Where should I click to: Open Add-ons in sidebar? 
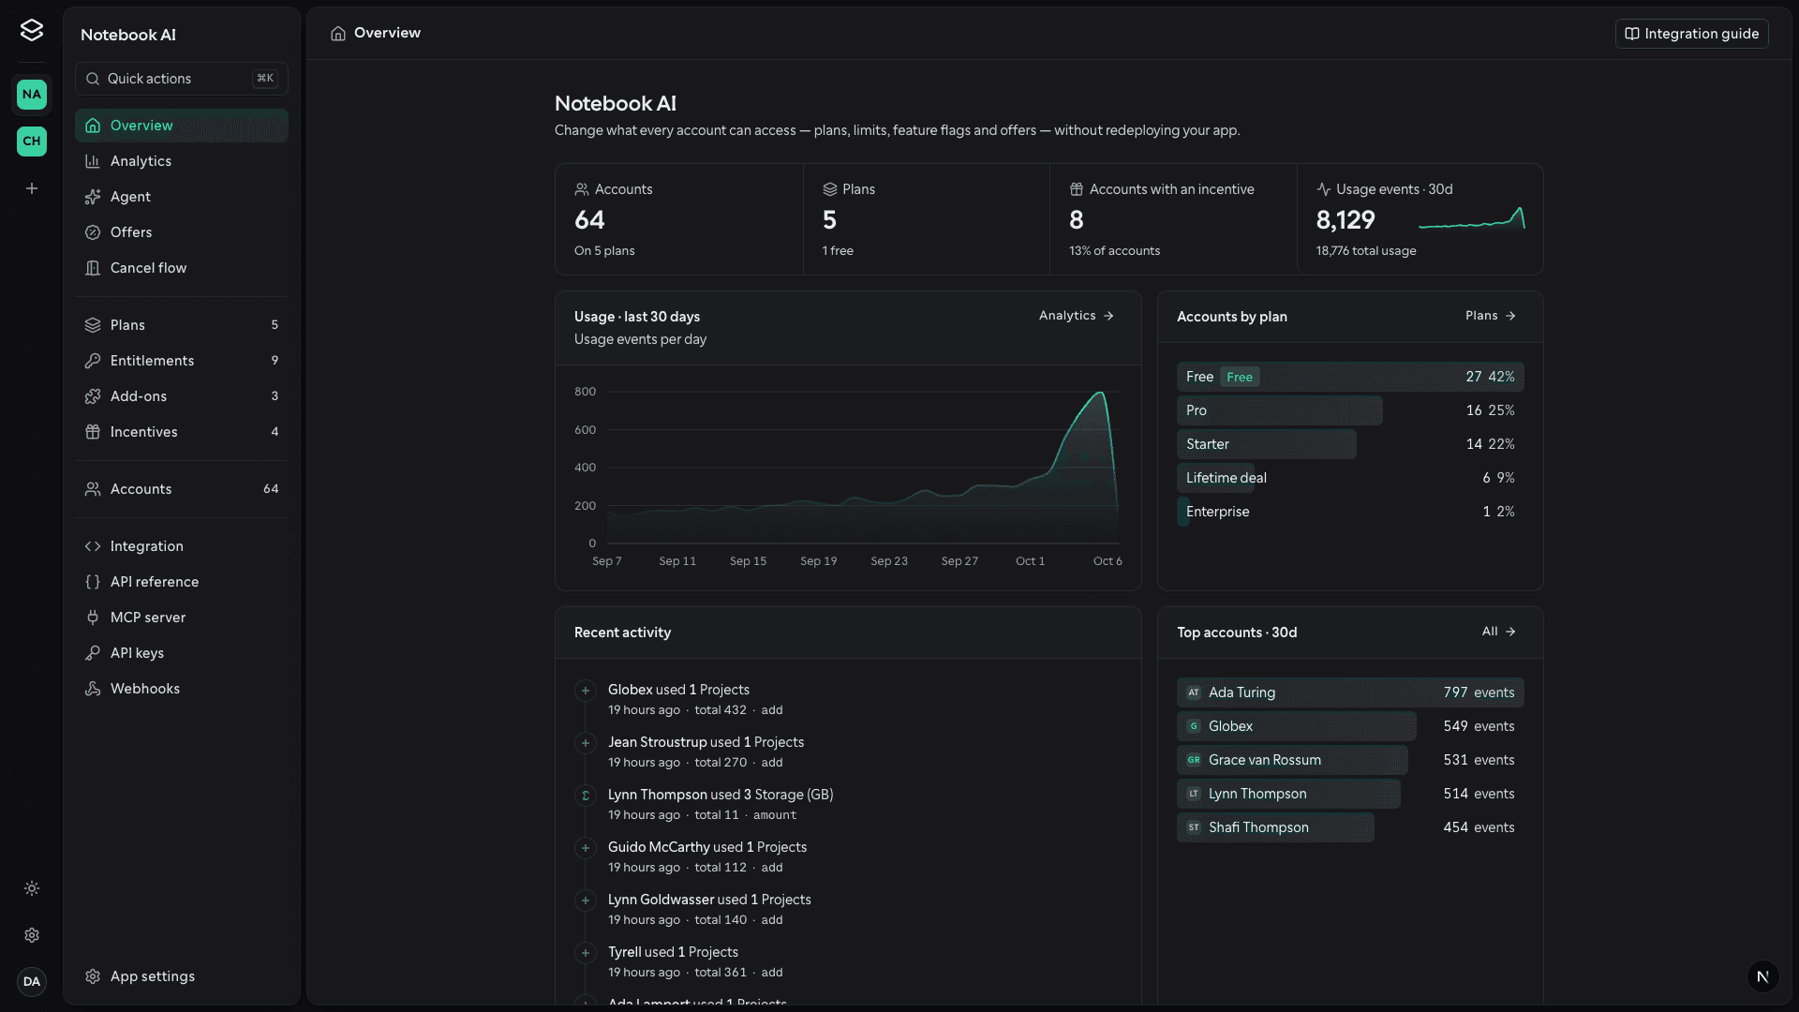(182, 396)
